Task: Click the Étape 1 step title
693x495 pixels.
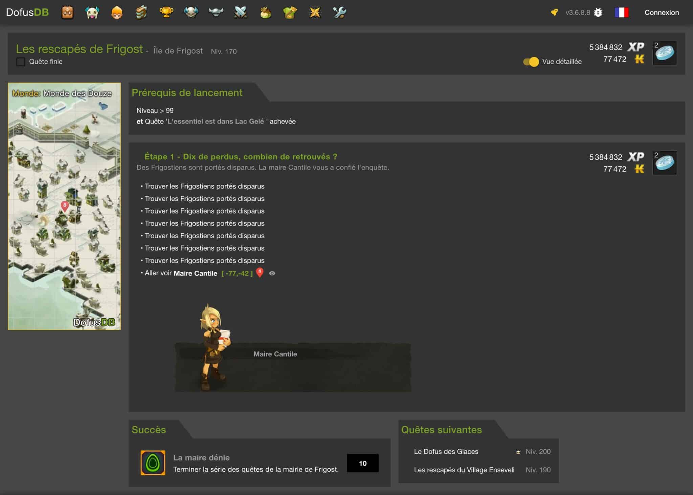Action: click(241, 157)
